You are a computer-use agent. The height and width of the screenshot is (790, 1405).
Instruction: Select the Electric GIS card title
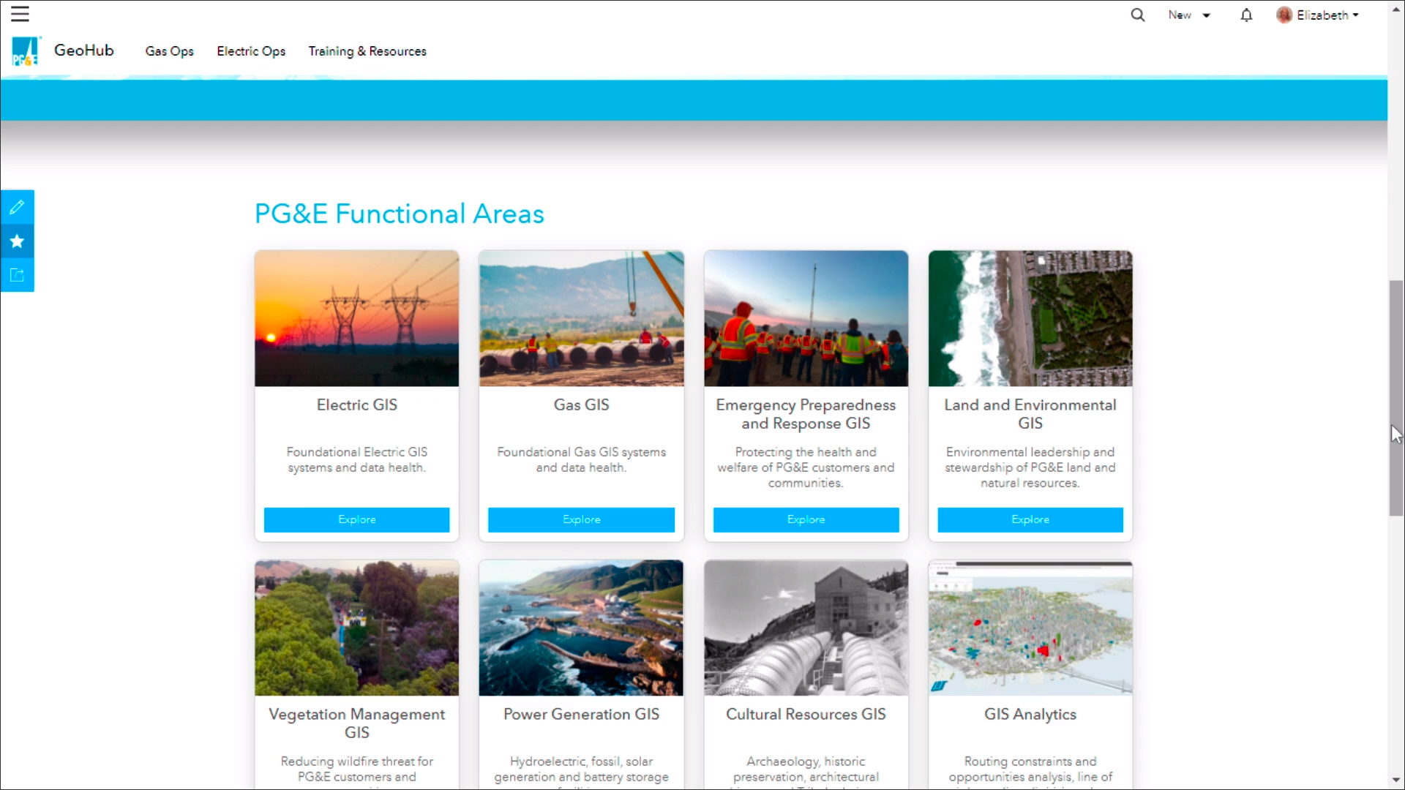357,405
